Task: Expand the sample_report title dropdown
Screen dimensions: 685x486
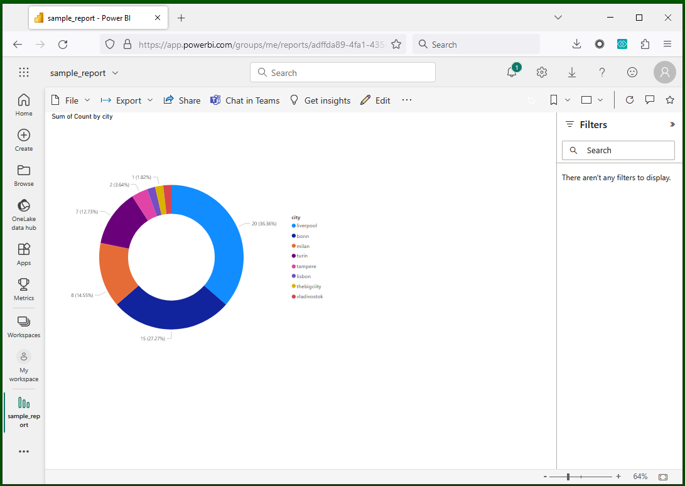Action: (x=116, y=73)
